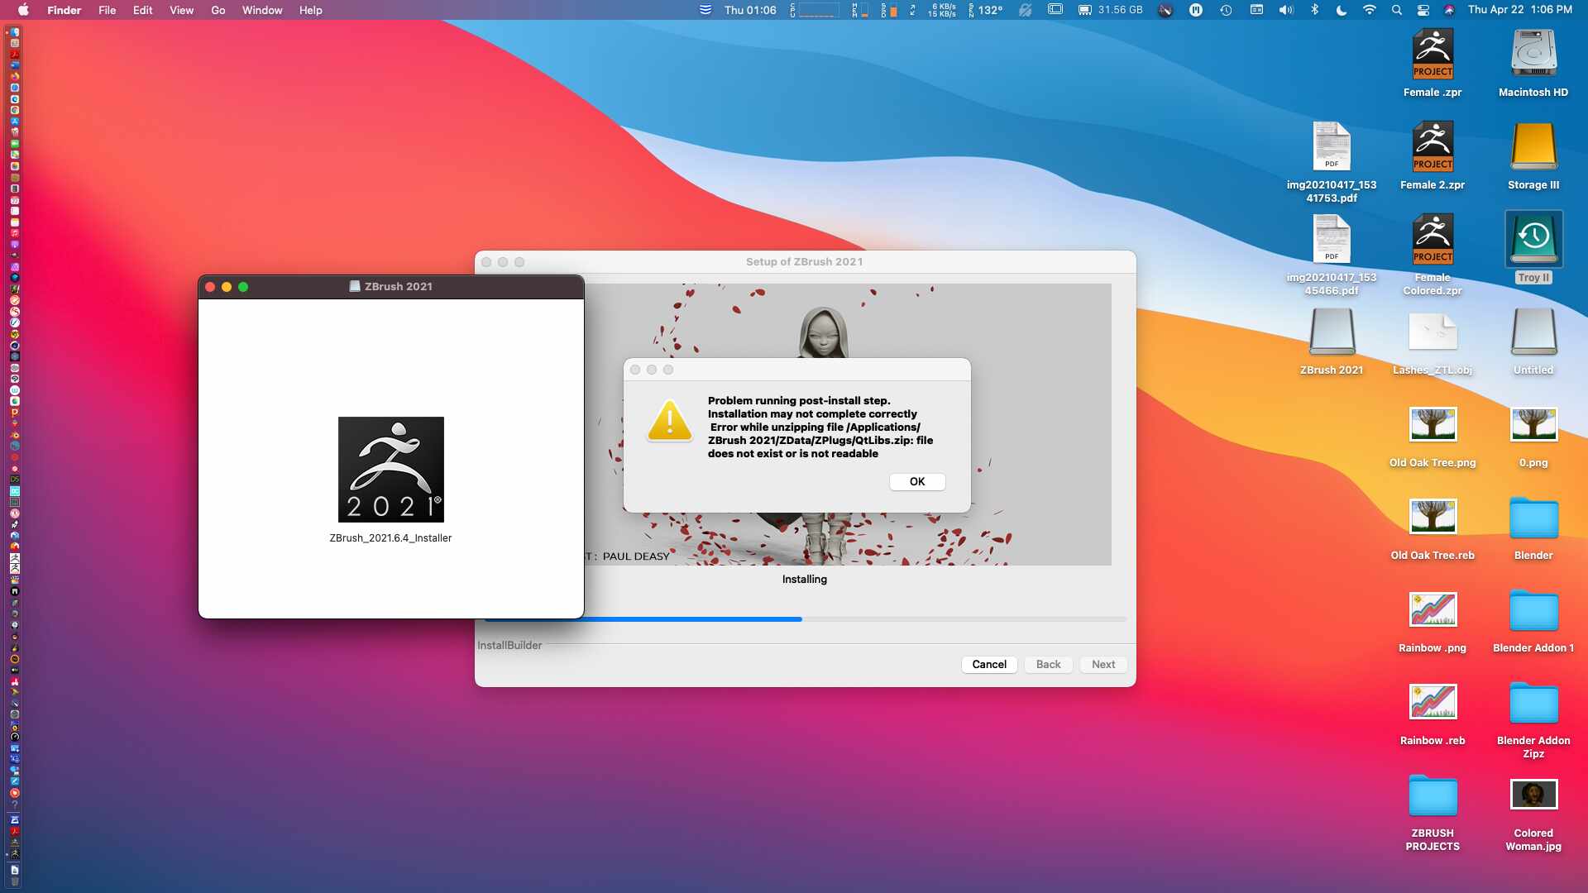Select Female Colored.zpr project file

click(x=1433, y=240)
